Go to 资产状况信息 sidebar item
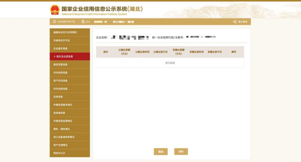The width and height of the screenshot is (301, 162). coord(70,81)
